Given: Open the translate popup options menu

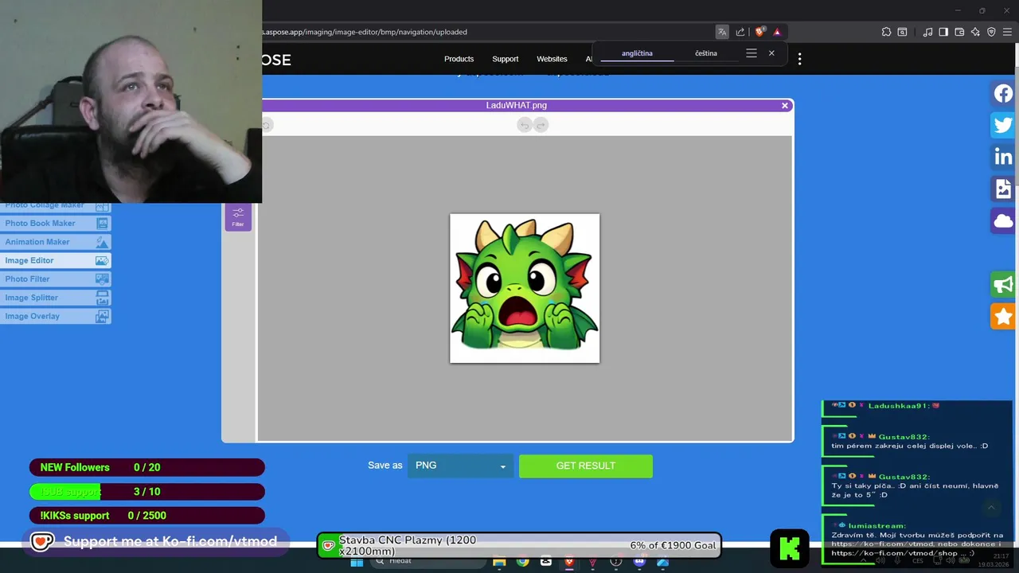Looking at the screenshot, I should [x=751, y=53].
